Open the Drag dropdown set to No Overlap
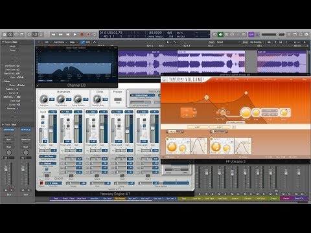The height and width of the screenshot is (233, 311). (257, 42)
